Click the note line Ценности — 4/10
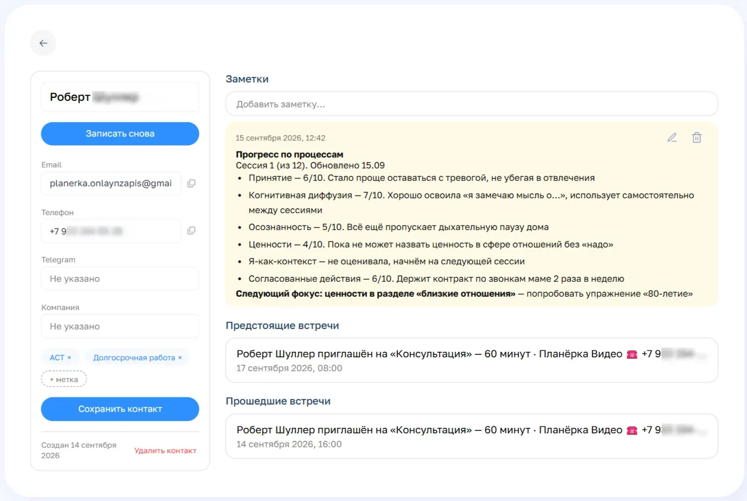Screen dimensions: 747x501 (431, 245)
